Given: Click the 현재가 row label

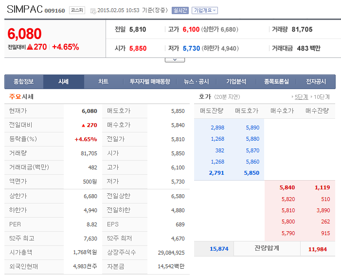Looking at the screenshot, I should (18, 111).
